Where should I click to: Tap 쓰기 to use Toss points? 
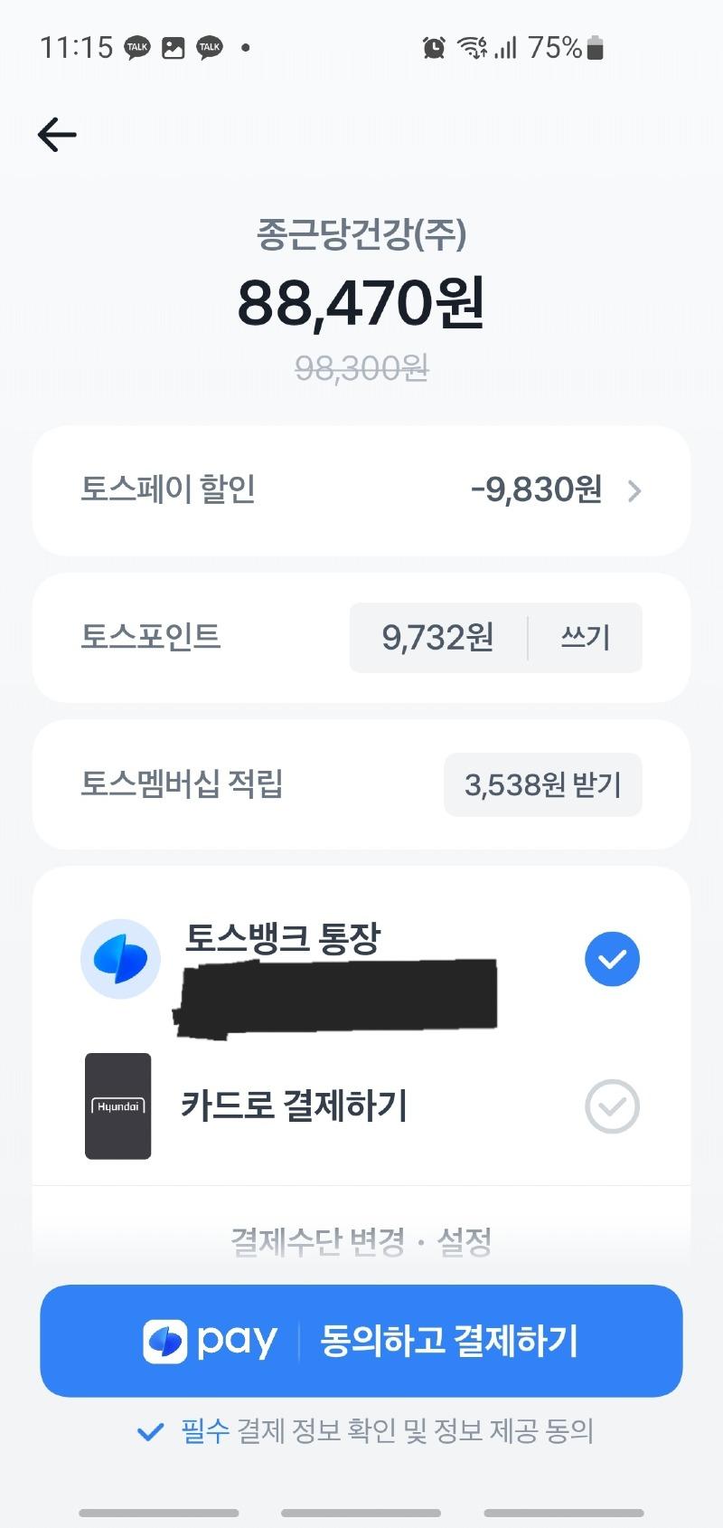tap(586, 637)
